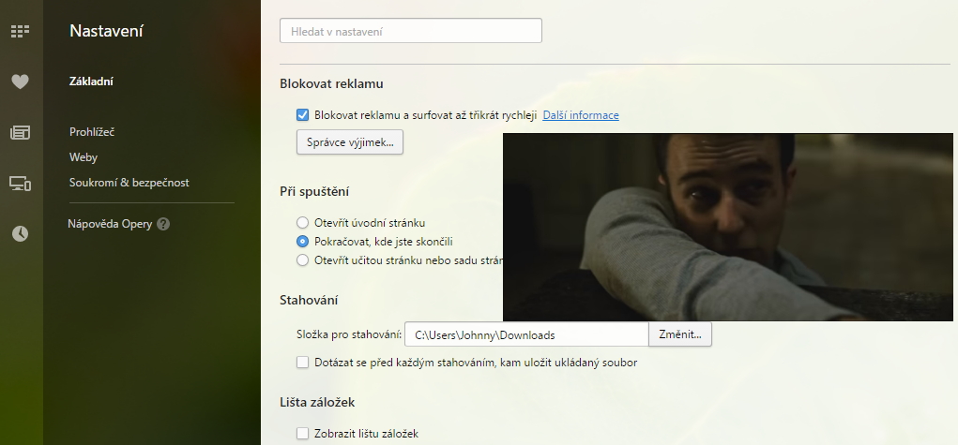Enable Zobrazit lištu záložek checkbox

(302, 434)
